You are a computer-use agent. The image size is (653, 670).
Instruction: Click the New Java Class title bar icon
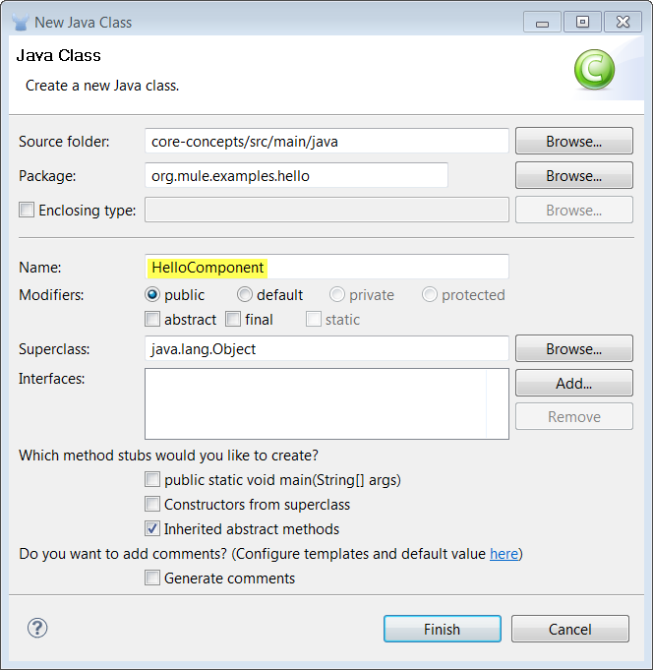click(x=18, y=22)
